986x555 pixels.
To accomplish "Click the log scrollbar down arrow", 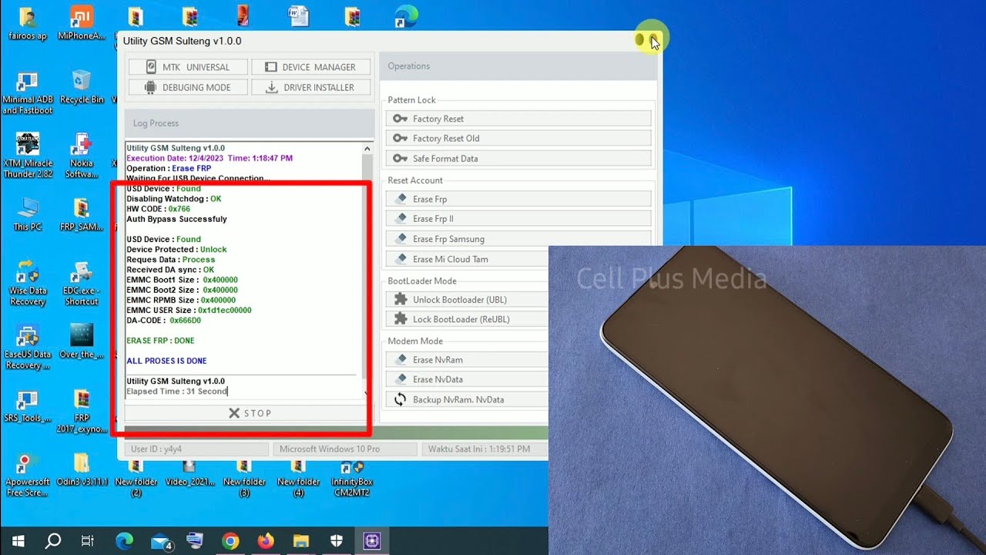I will click(x=367, y=393).
